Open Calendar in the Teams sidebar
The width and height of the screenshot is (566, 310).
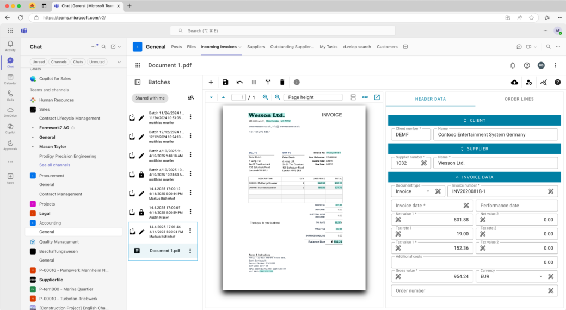click(10, 79)
